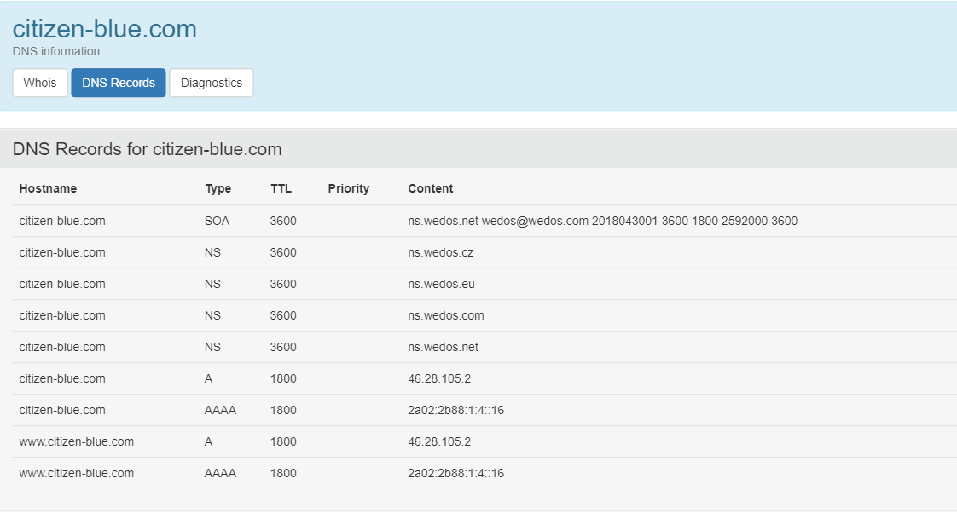This screenshot has height=519, width=957.
Task: Click TTL 1800 in www.citizen-blue.com AAAA row
Action: coord(283,473)
